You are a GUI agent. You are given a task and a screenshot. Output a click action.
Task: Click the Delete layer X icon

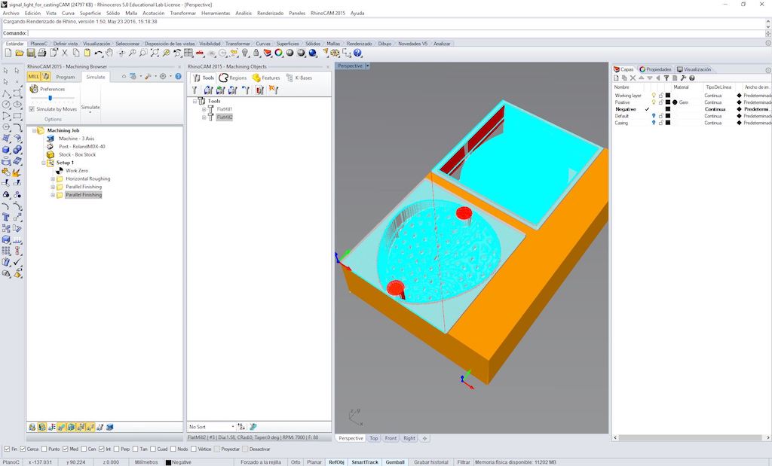pyautogui.click(x=633, y=78)
